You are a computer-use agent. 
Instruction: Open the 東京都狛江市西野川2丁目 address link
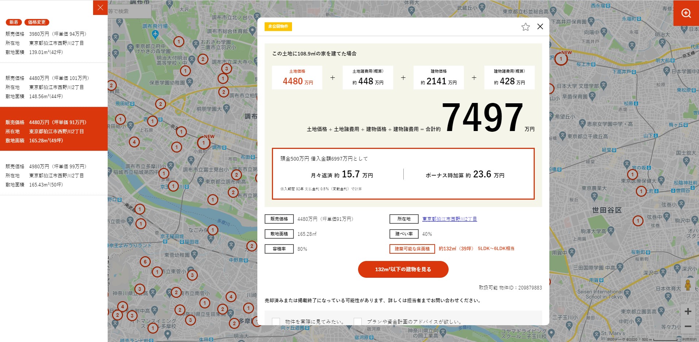(449, 219)
